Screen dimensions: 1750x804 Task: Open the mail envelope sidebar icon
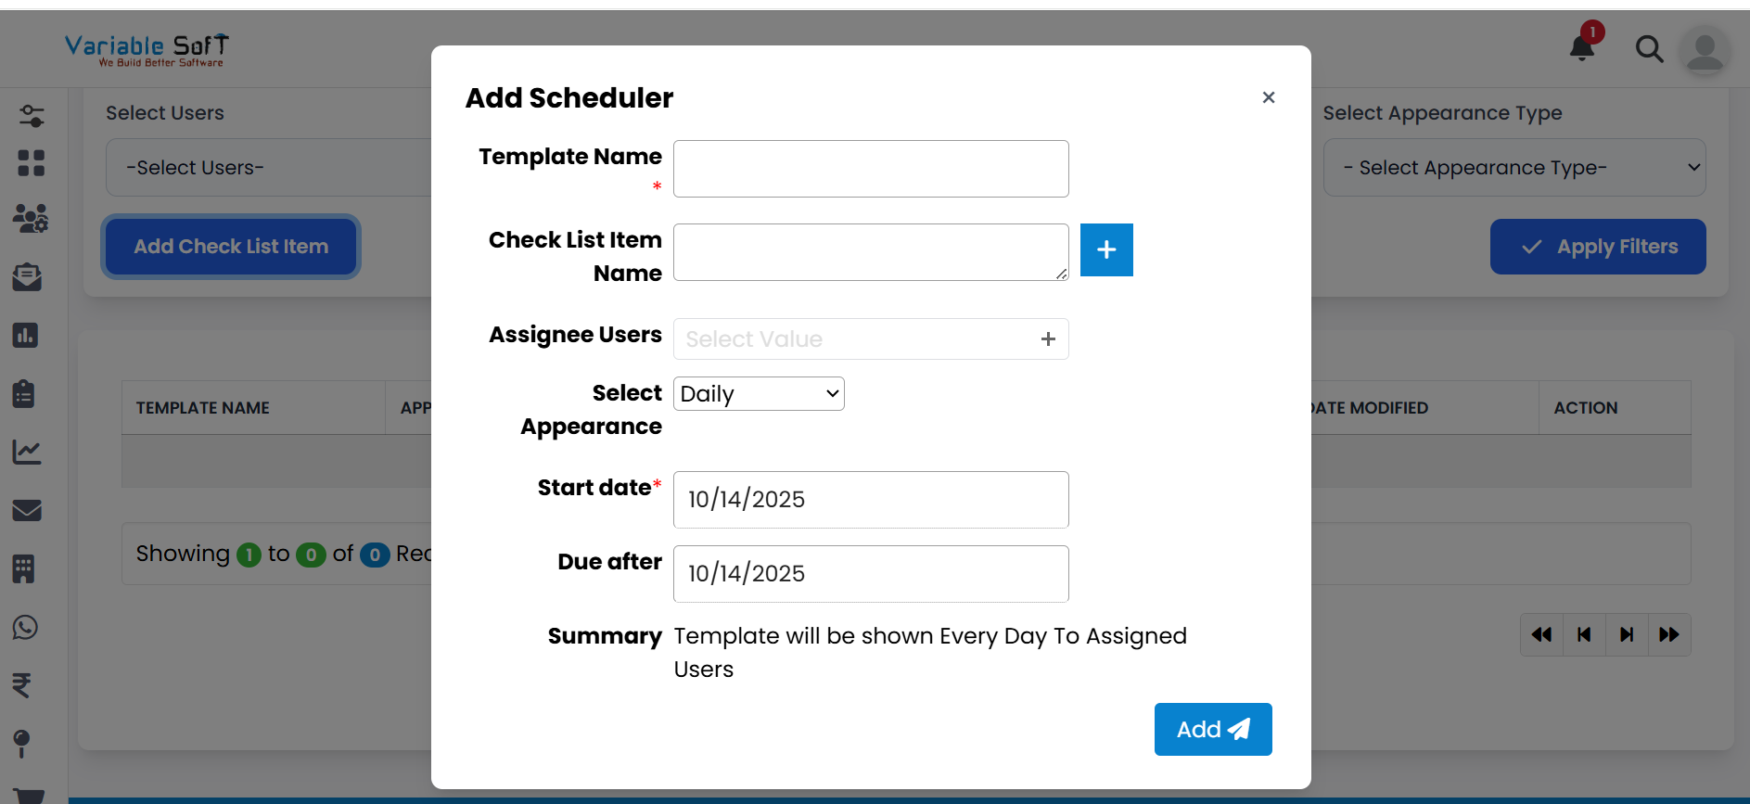pyautogui.click(x=27, y=510)
